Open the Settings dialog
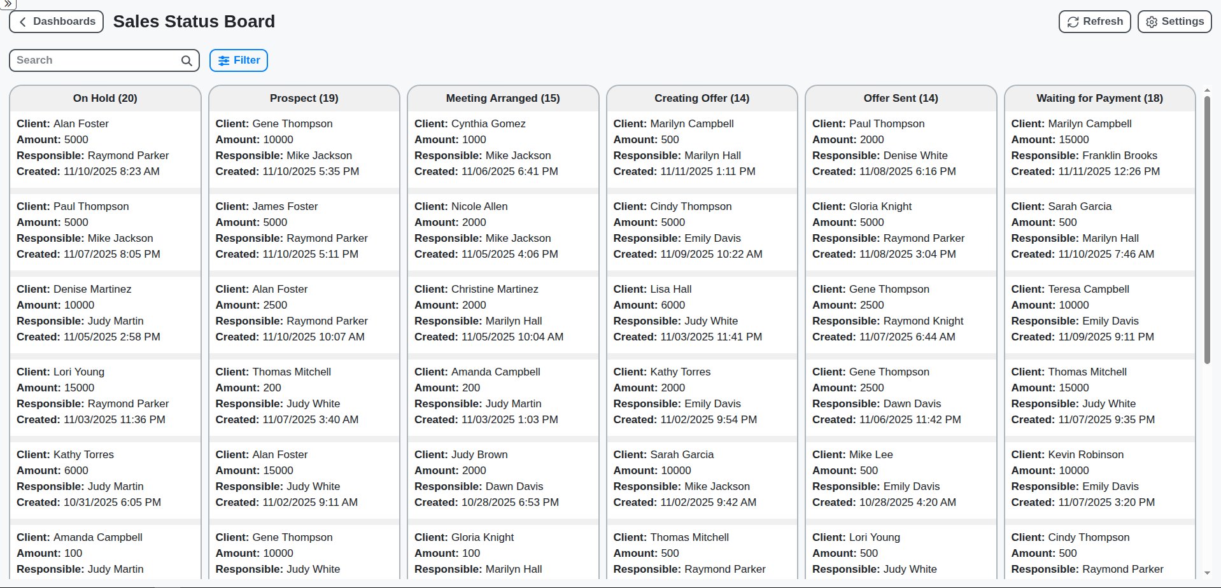Screen dimensions: 1221x588 tap(1174, 21)
